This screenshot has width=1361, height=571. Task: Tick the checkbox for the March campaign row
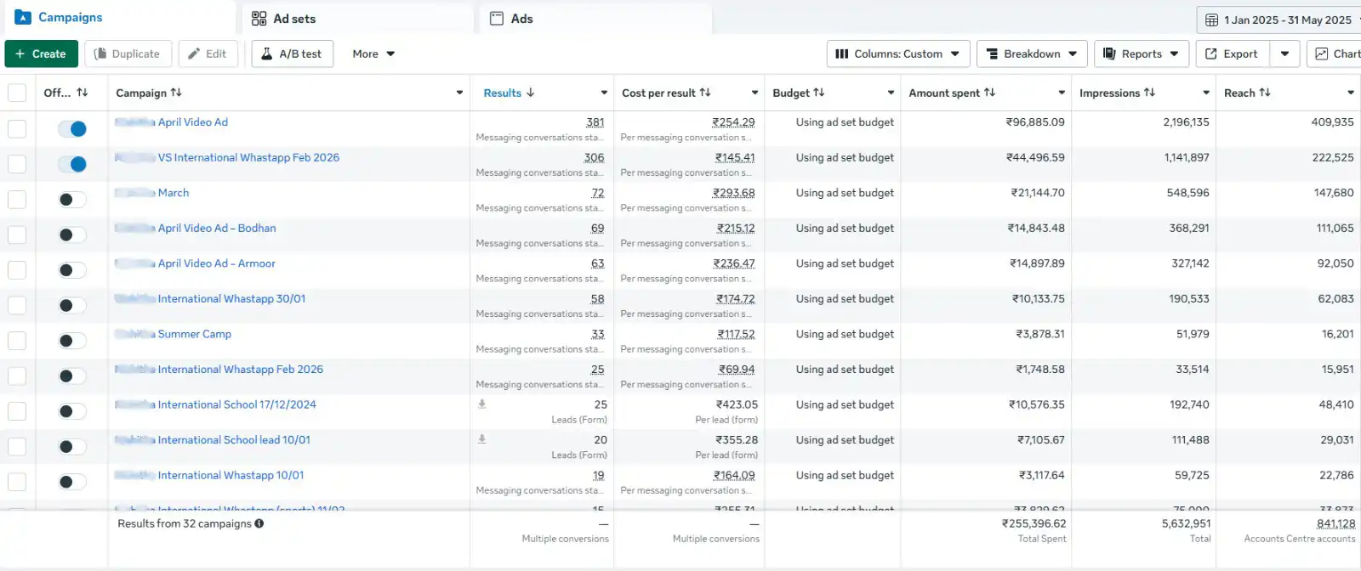coord(17,200)
